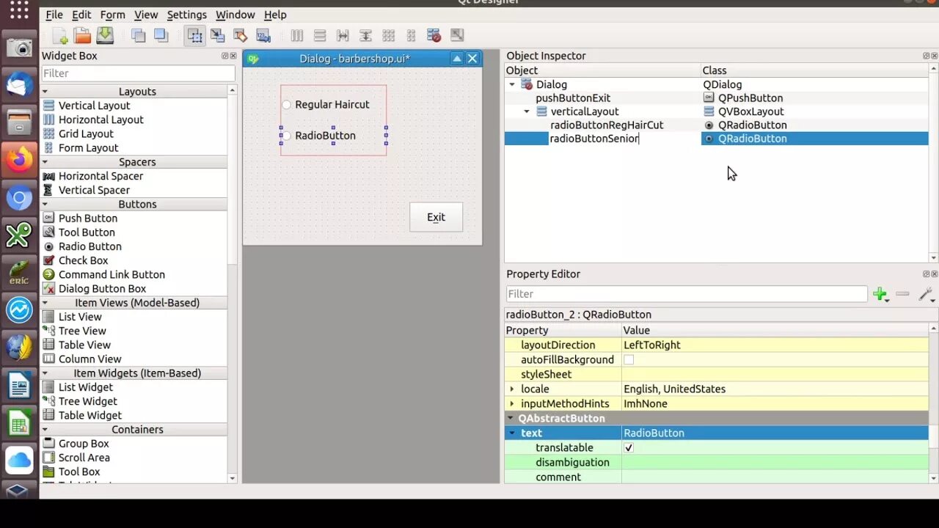Collapse the Buttons category in Widget Box
The width and height of the screenshot is (939, 528).
click(x=45, y=205)
